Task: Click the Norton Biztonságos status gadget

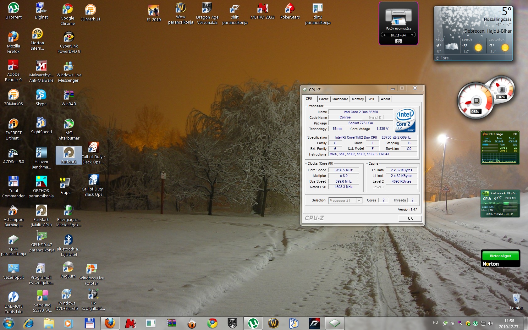Action: pyautogui.click(x=500, y=258)
